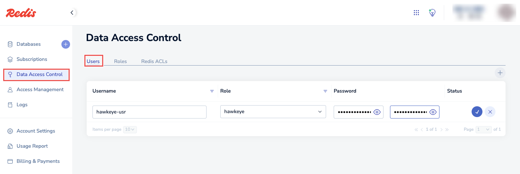Collapse the sidebar with the chevron arrow
520x174 pixels.
coord(72,13)
